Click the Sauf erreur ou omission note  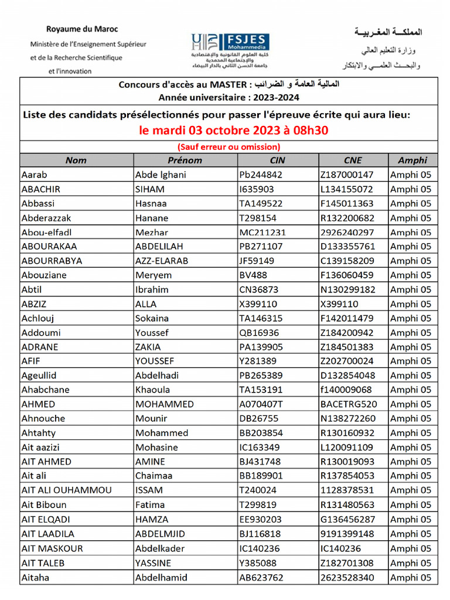[229, 147]
